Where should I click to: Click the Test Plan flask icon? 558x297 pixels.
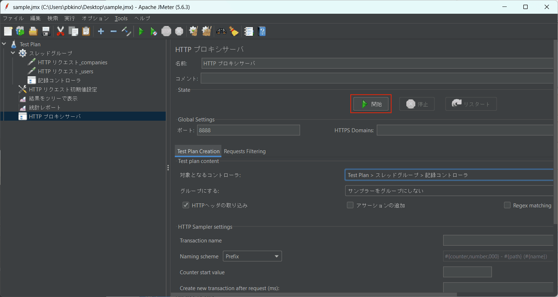(x=14, y=44)
